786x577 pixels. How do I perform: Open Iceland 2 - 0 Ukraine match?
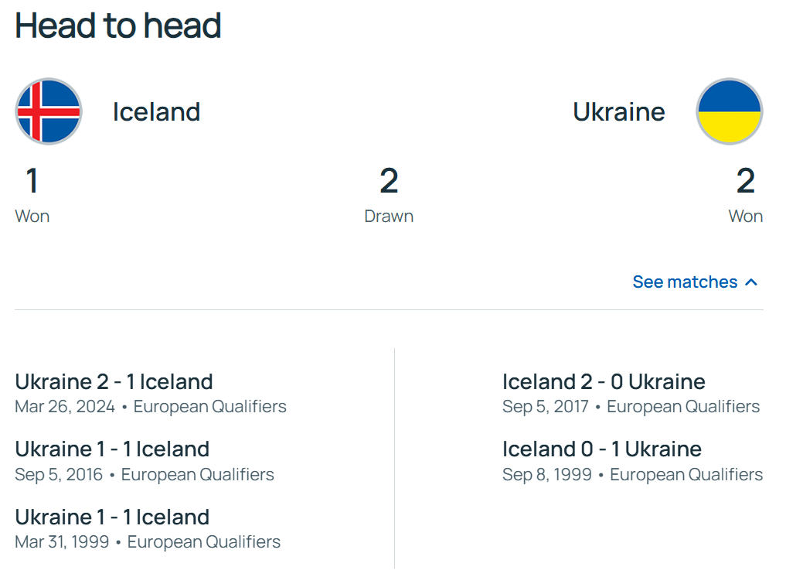tap(604, 381)
